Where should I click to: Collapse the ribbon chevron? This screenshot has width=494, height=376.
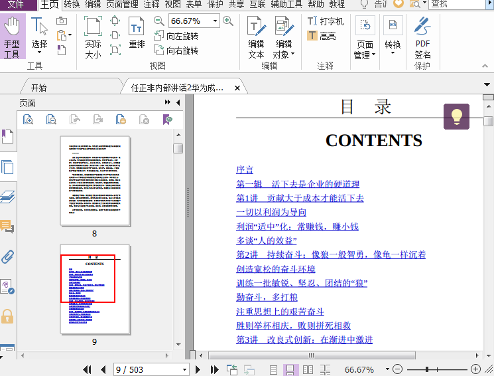pos(485,66)
